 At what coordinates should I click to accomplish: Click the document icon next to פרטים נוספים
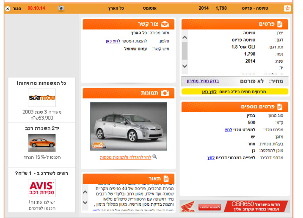coord(280,107)
